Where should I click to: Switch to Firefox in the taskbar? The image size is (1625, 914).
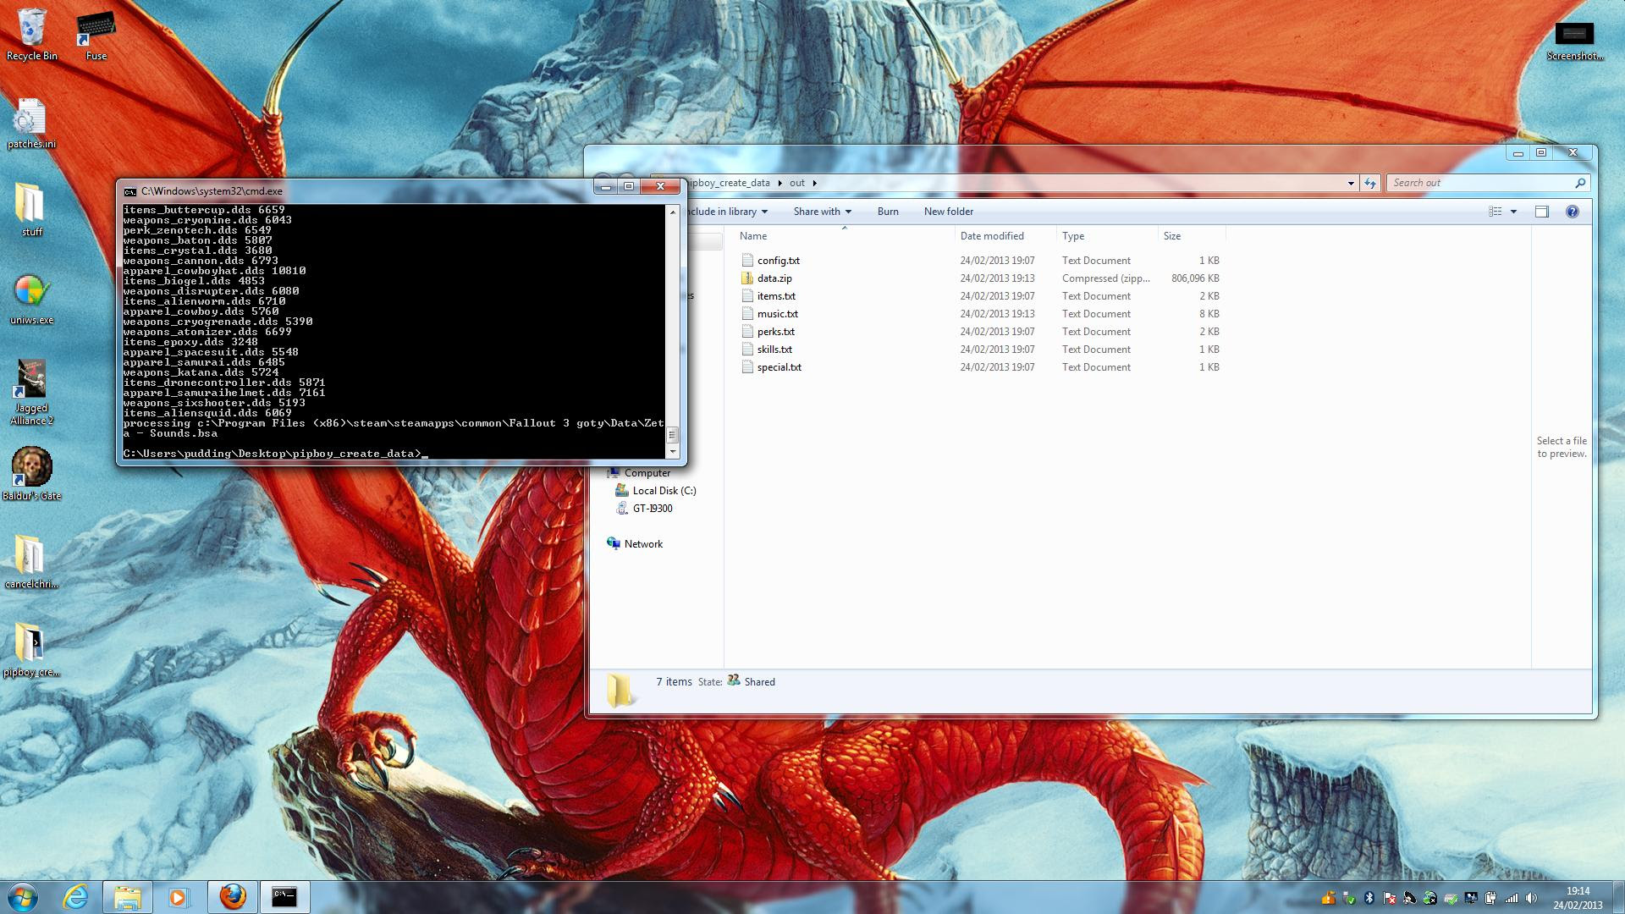(x=233, y=896)
